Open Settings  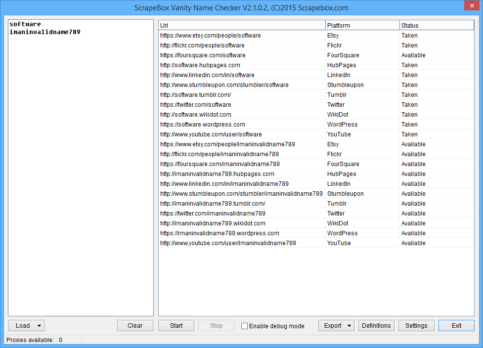coord(416,326)
